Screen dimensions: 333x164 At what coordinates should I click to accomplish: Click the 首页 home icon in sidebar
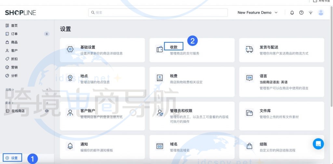point(7,25)
